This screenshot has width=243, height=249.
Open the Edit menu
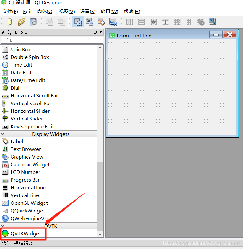28,12
